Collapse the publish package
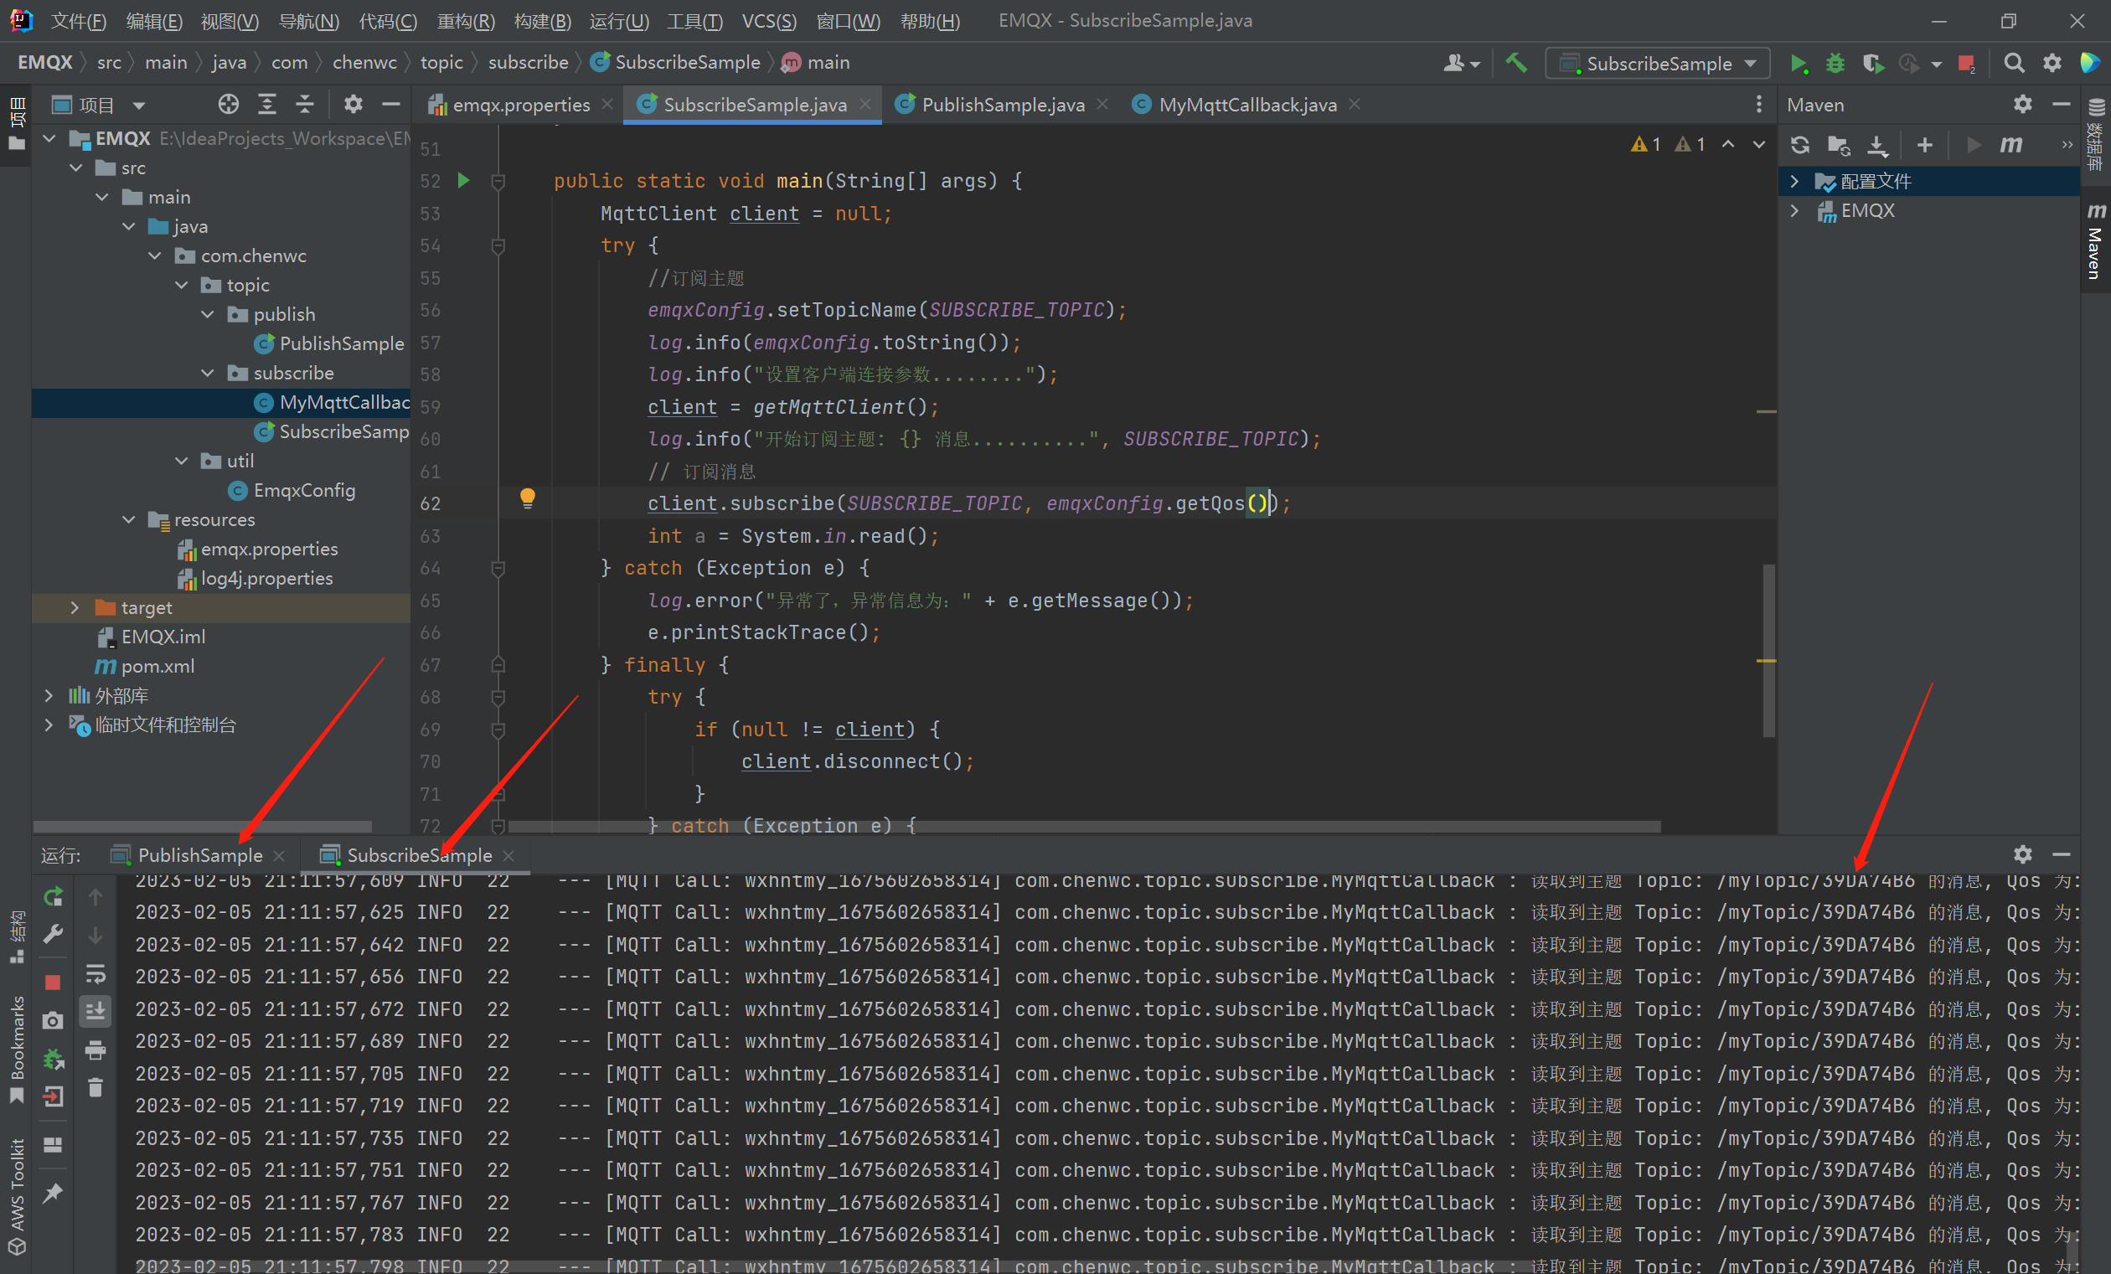 pyautogui.click(x=209, y=314)
